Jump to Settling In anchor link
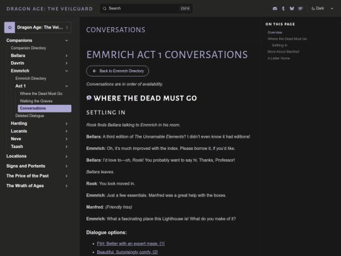This screenshot has height=256, width=341. 280,46
